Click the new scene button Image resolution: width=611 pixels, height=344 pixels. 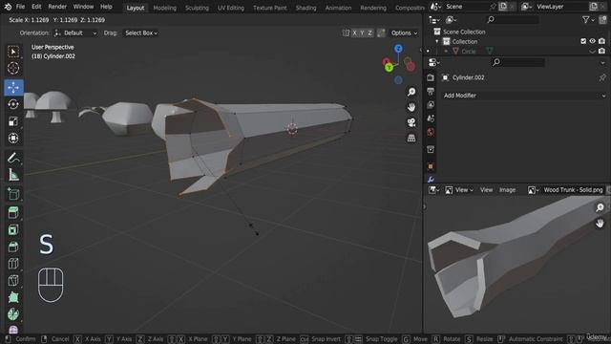(x=503, y=7)
